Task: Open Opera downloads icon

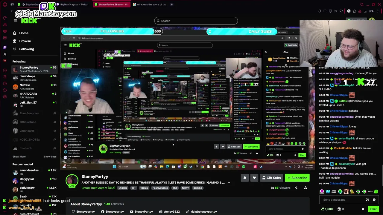Action: pos(365,11)
